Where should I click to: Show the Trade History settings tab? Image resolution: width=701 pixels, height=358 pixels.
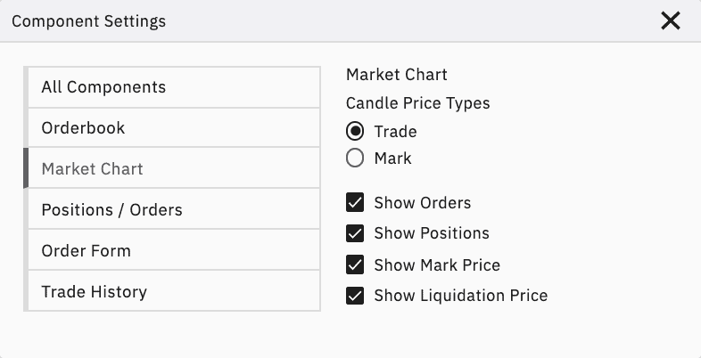[x=173, y=291]
